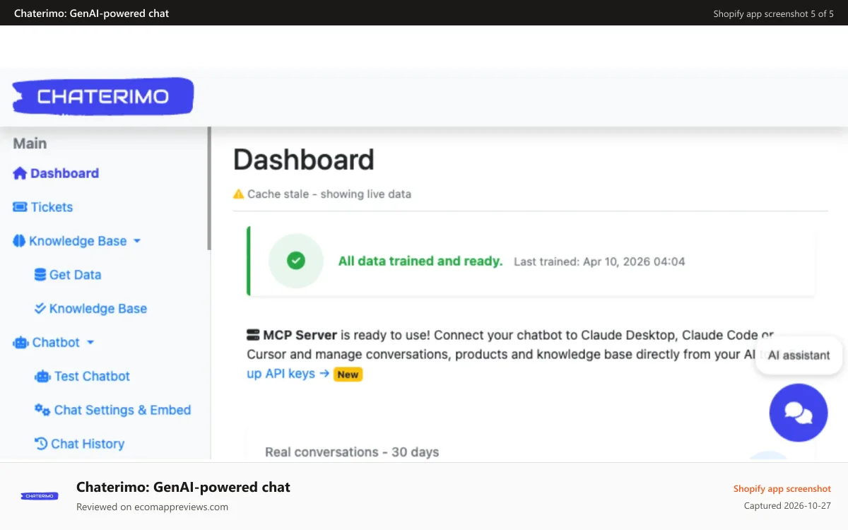Open the Dashboard menu item

point(64,173)
